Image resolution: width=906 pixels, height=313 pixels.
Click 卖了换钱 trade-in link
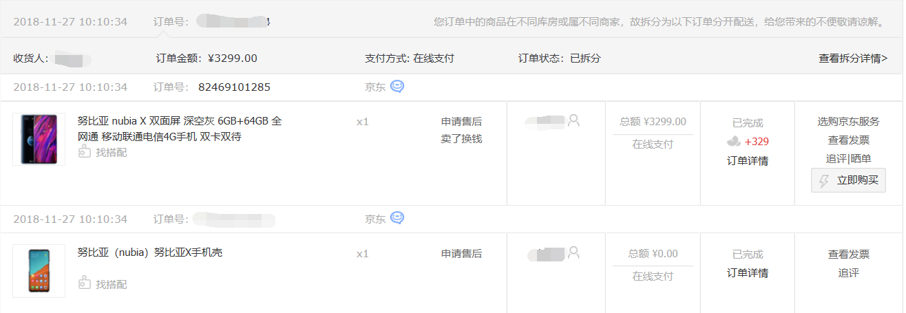[x=461, y=139]
